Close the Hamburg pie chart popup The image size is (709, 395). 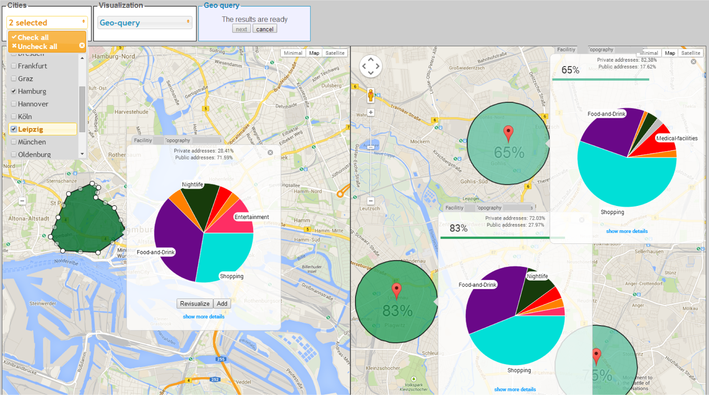[x=270, y=152]
